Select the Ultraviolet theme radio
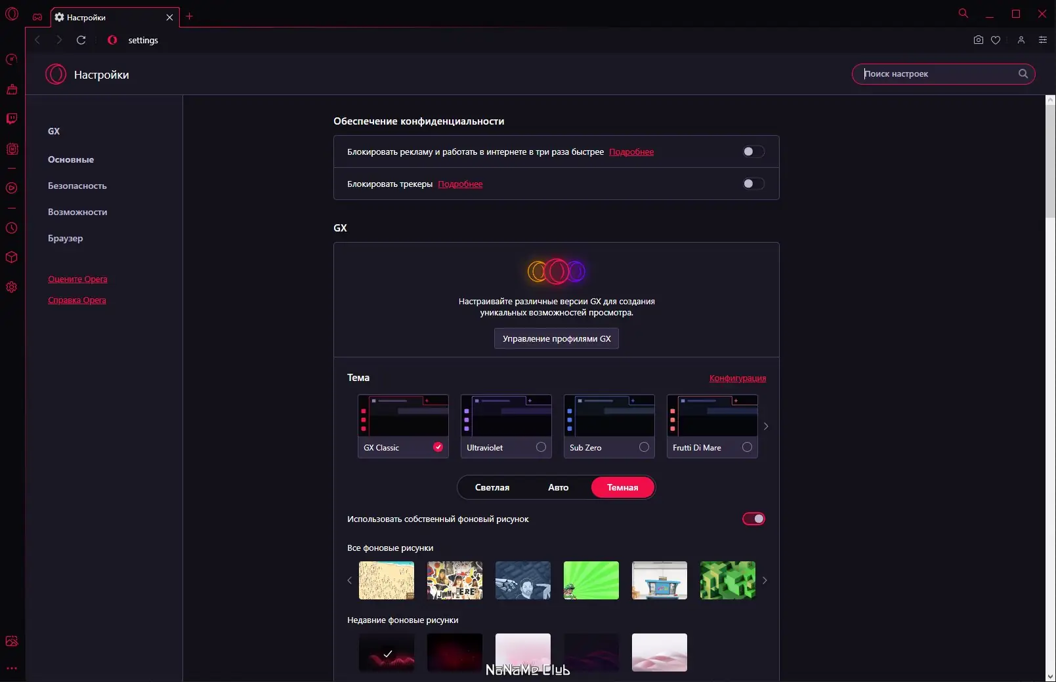1056x682 pixels. click(541, 447)
